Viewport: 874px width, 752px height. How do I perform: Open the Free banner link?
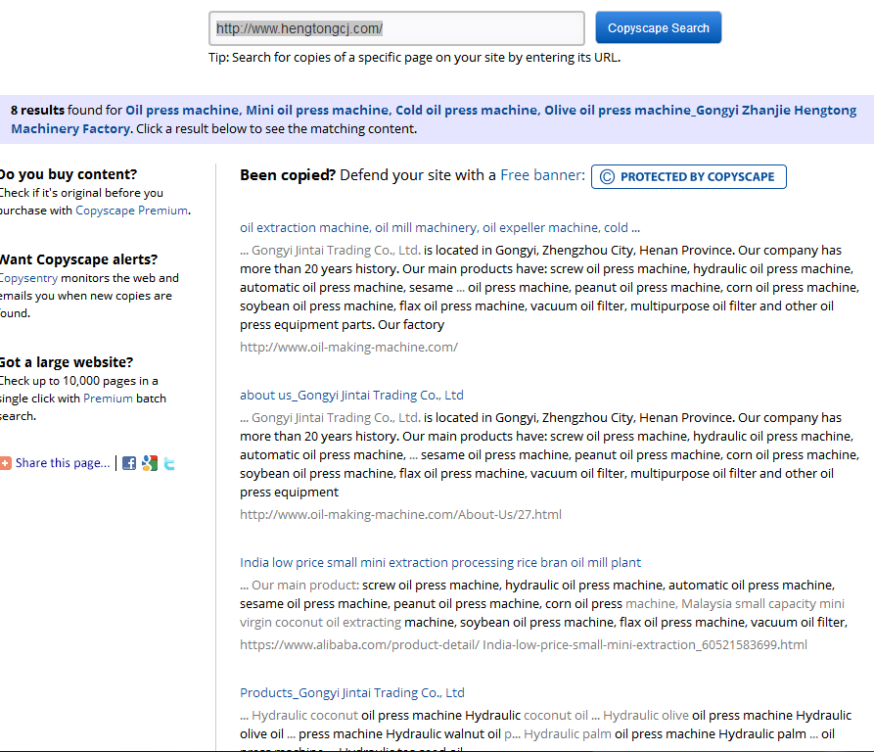pyautogui.click(x=540, y=175)
